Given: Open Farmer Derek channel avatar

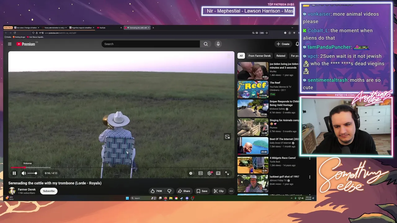Looking at the screenshot, I should tap(12, 191).
